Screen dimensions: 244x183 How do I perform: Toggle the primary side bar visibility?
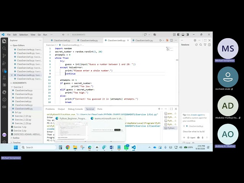(x=179, y=35)
